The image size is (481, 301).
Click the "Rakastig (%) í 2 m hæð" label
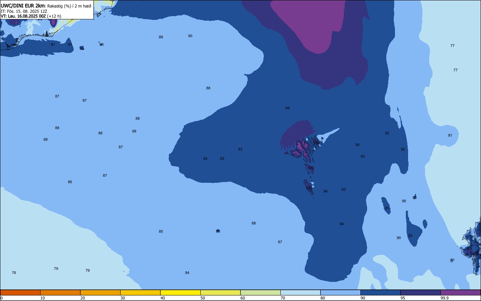point(69,6)
